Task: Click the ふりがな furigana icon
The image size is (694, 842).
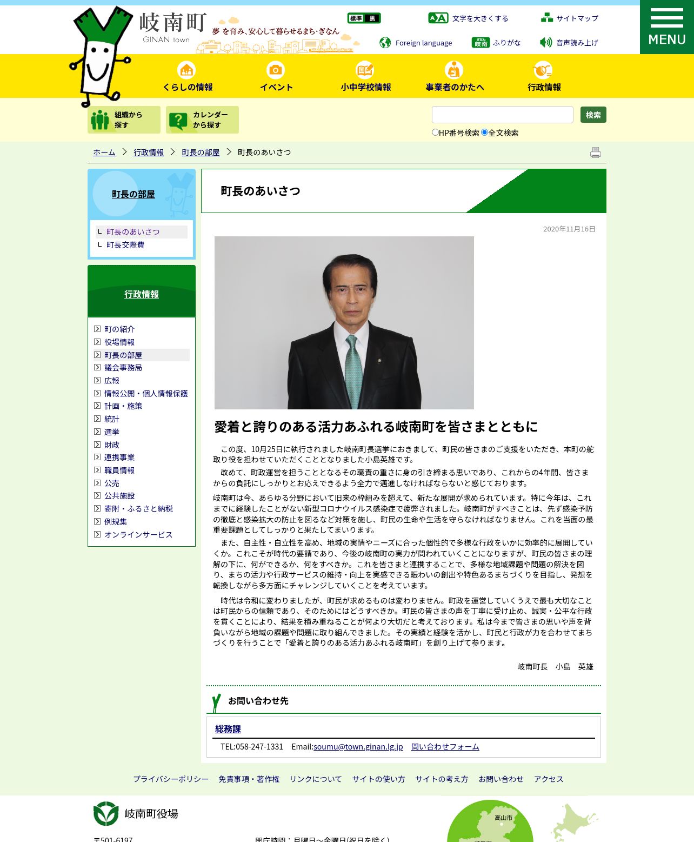Action: 481,42
